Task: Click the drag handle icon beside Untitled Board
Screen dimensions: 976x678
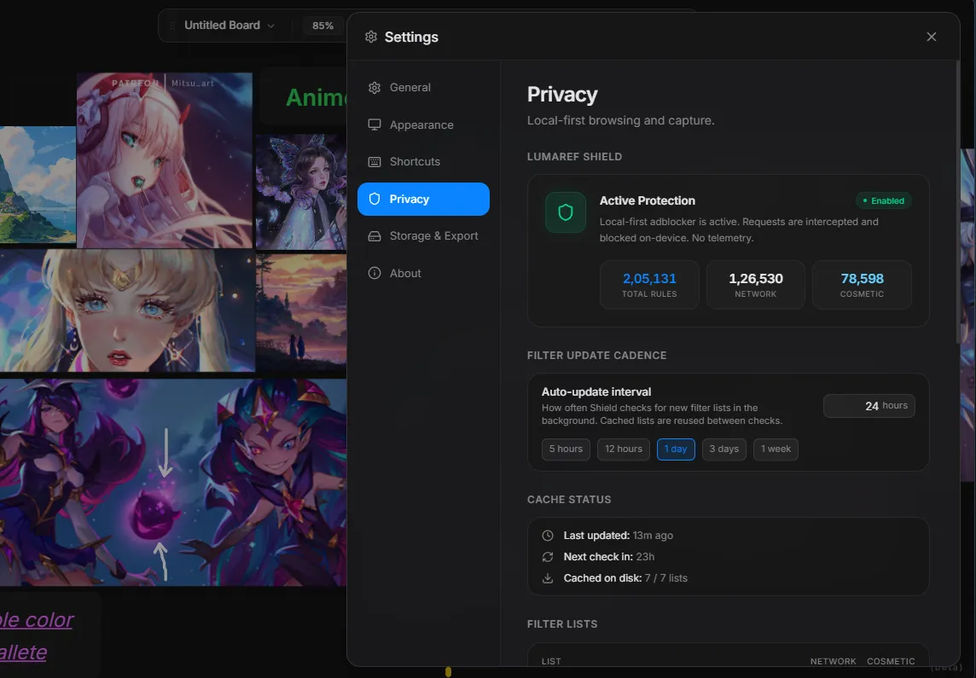Action: [x=172, y=26]
